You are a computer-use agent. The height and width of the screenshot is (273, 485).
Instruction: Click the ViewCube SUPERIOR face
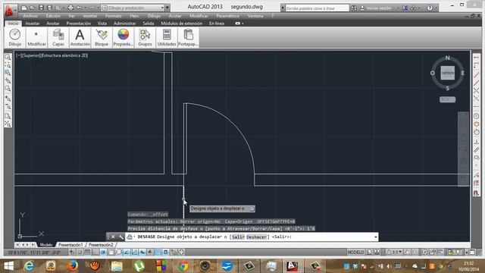pos(448,73)
